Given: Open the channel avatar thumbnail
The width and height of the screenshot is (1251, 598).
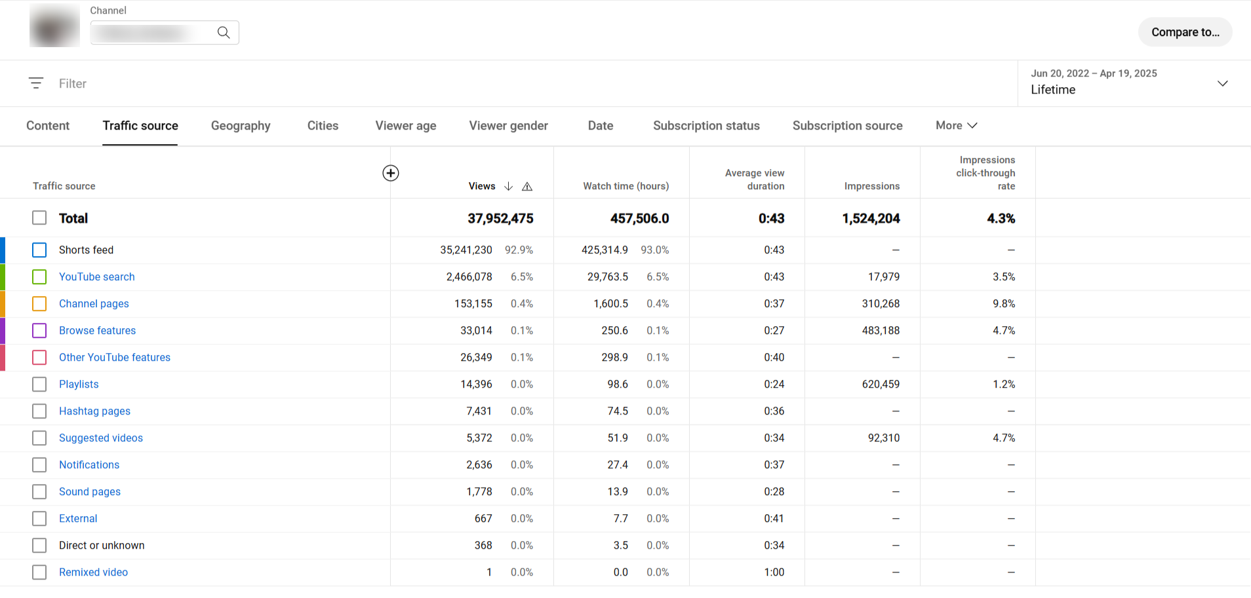Looking at the screenshot, I should click(54, 26).
